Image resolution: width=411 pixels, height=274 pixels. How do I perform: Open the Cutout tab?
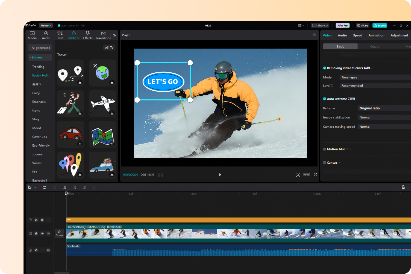tap(375, 46)
